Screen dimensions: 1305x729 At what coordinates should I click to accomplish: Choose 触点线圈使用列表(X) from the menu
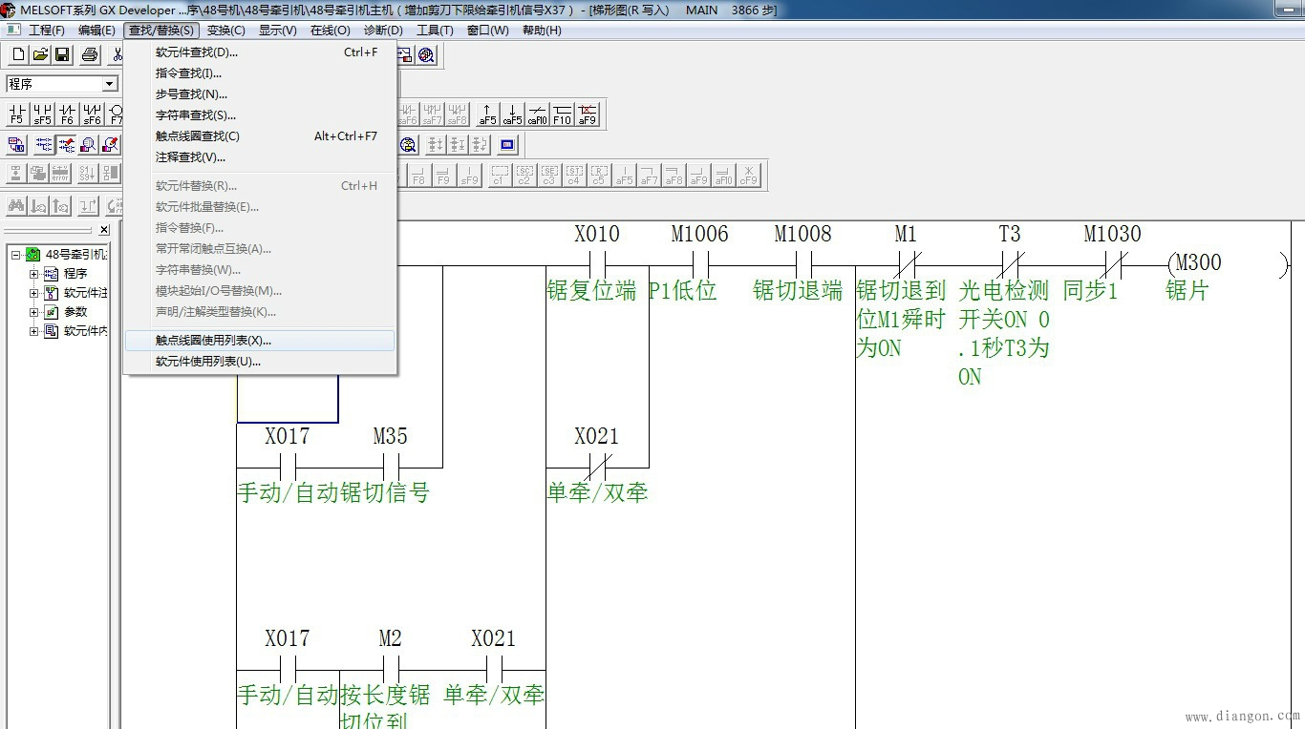[x=213, y=340]
